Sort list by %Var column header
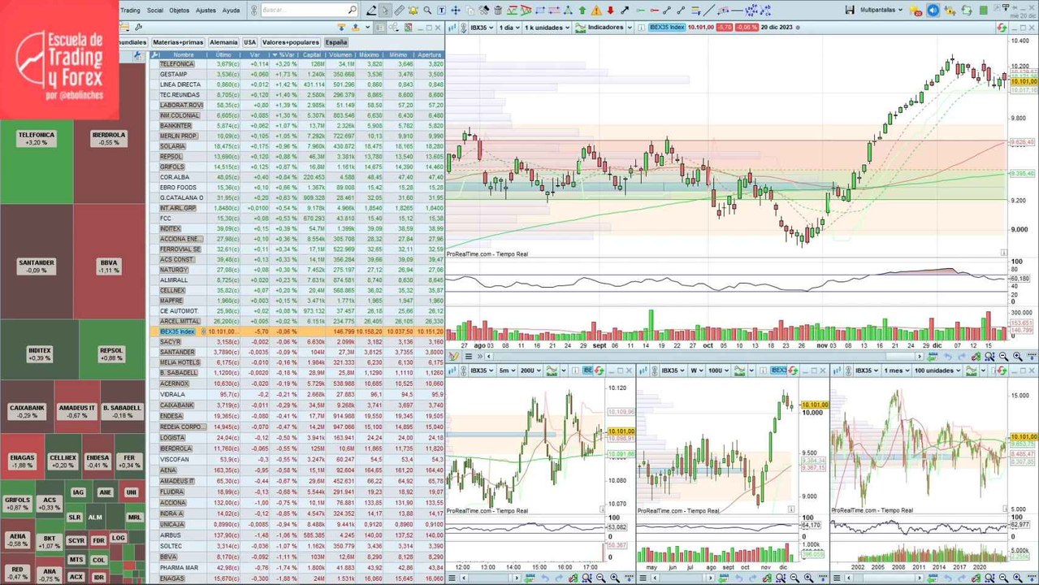 284,54
